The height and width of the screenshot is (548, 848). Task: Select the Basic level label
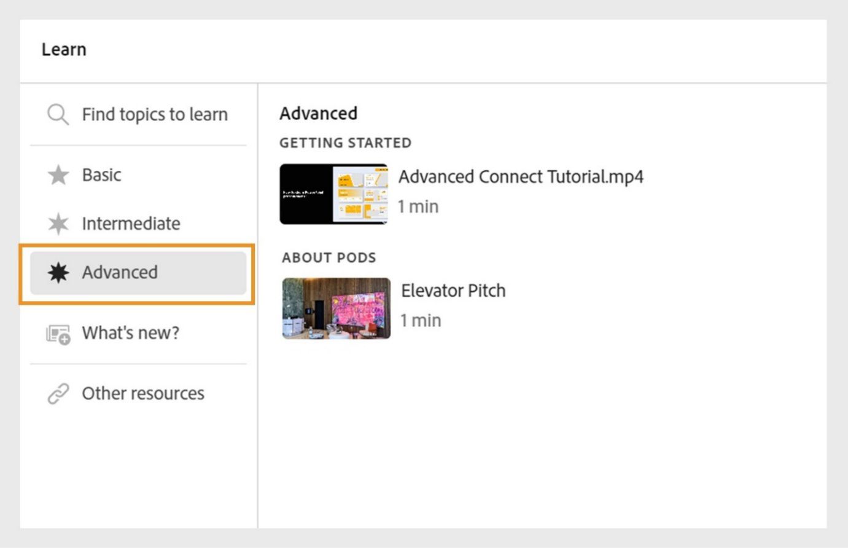click(x=102, y=175)
